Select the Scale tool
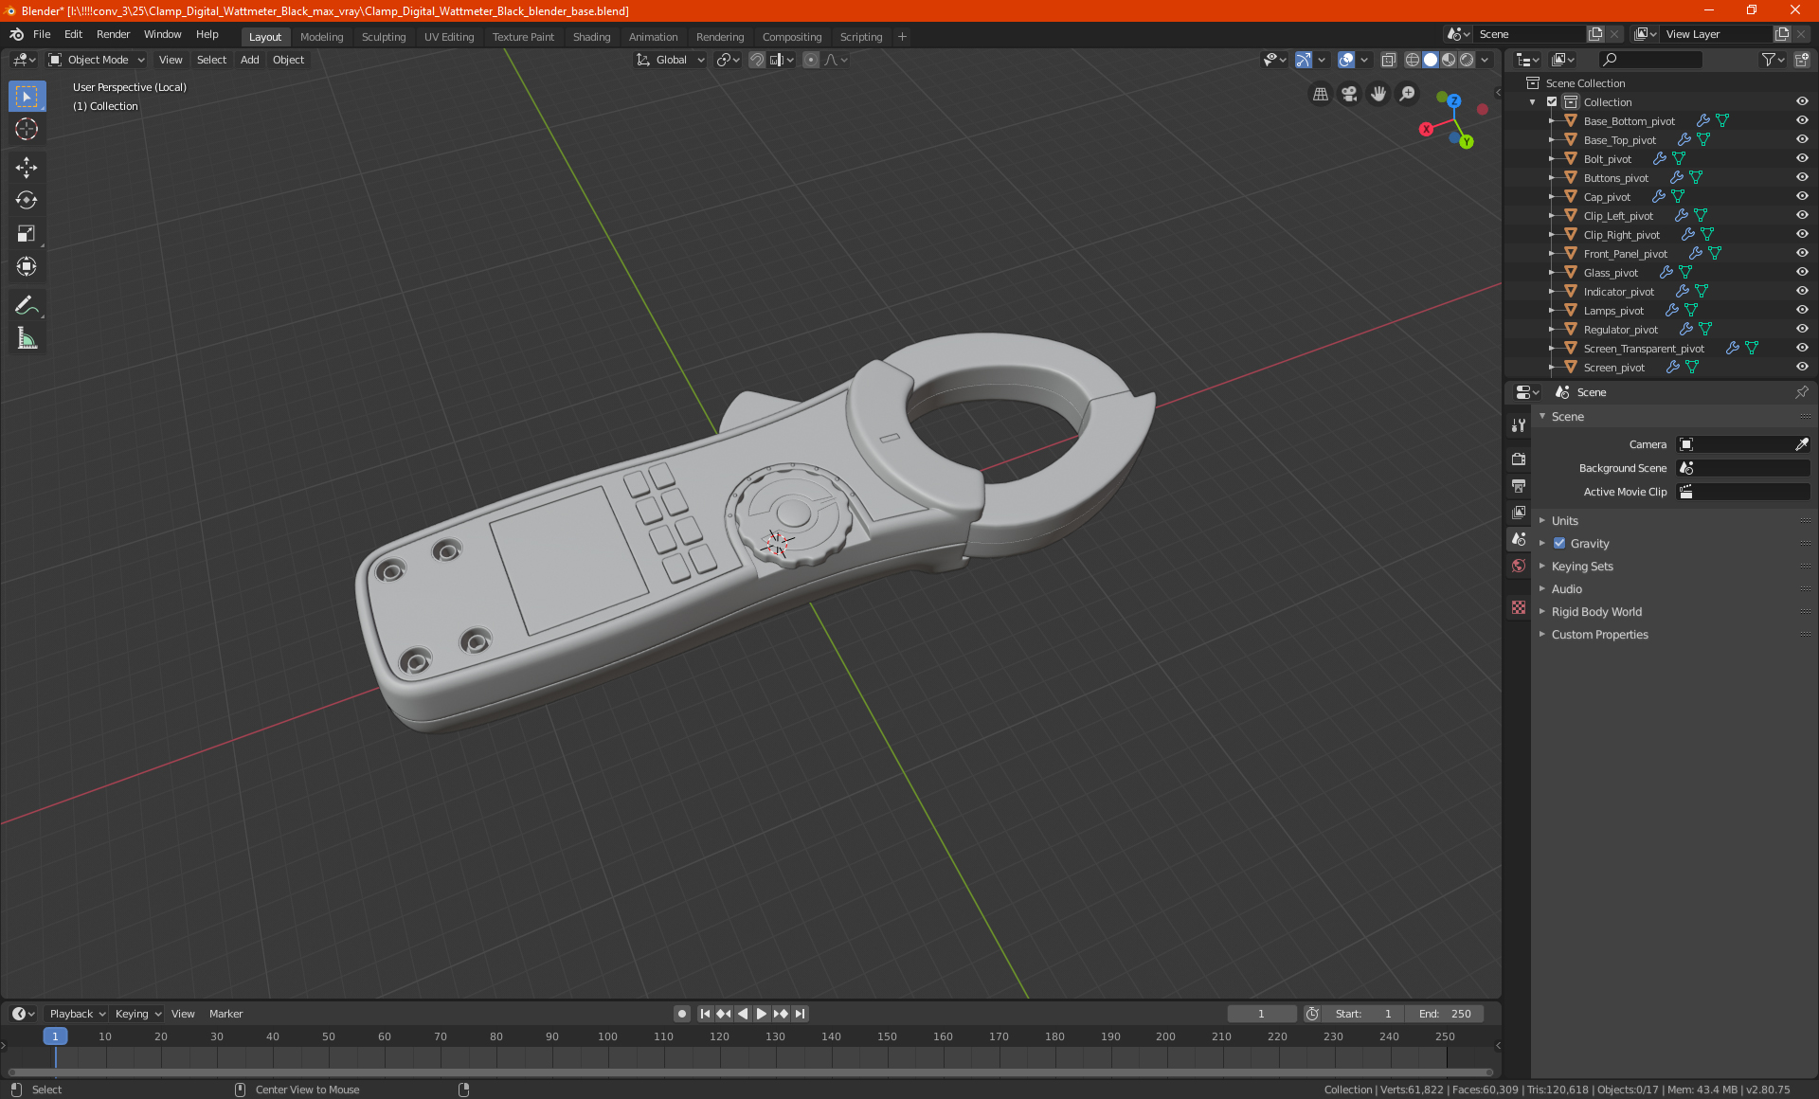Viewport: 1819px width, 1099px height. point(27,233)
